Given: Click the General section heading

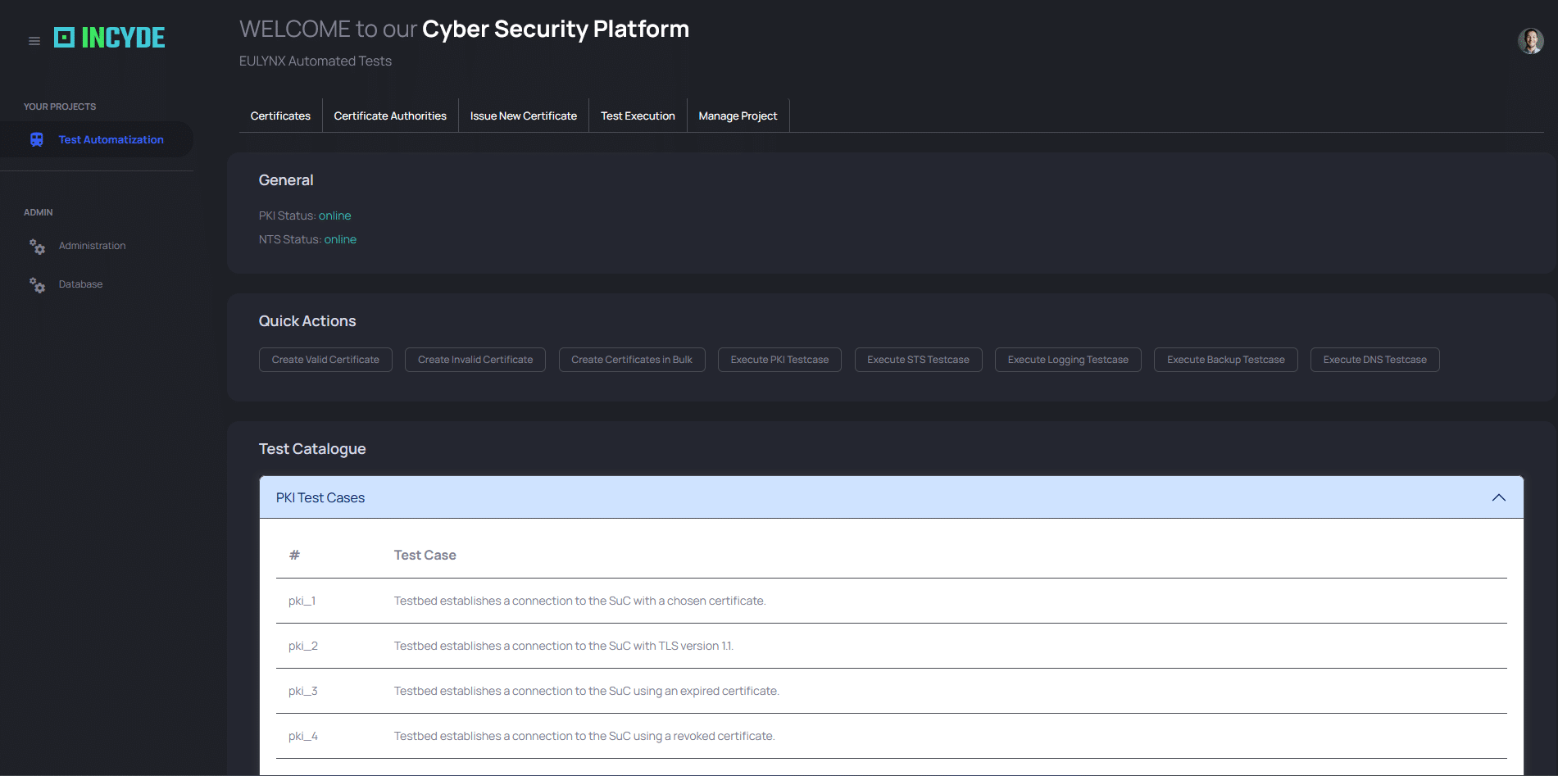Looking at the screenshot, I should (x=286, y=180).
